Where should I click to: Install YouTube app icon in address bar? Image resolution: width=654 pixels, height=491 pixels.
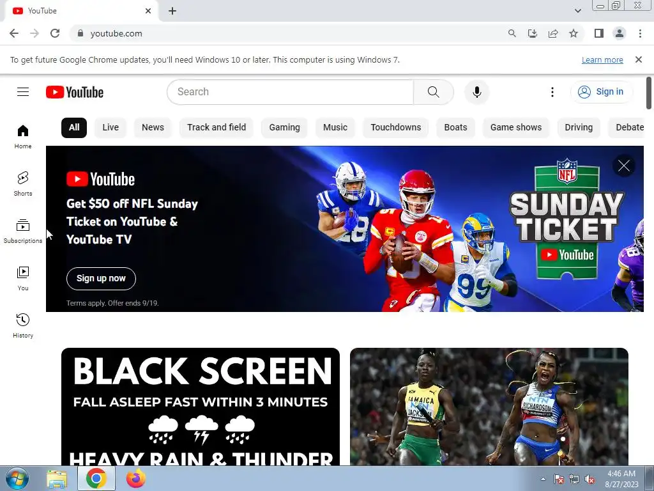pos(533,33)
